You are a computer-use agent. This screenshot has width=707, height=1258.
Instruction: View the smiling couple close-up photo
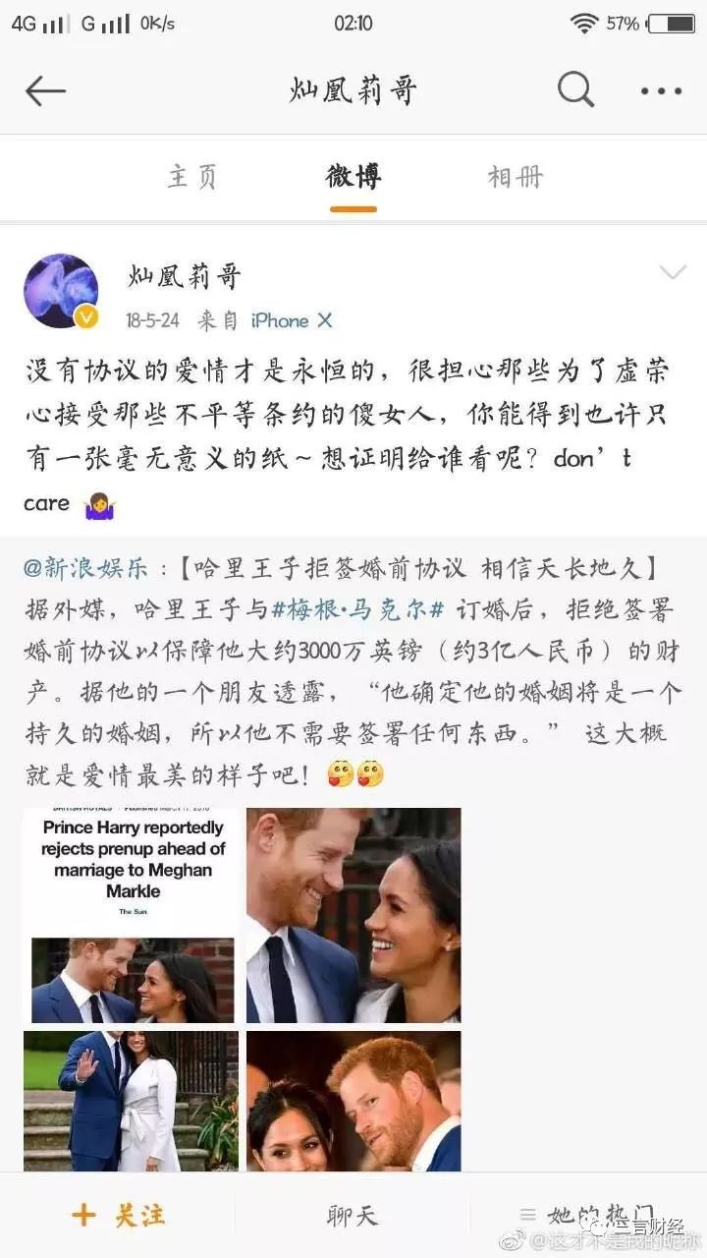pyautogui.click(x=353, y=915)
